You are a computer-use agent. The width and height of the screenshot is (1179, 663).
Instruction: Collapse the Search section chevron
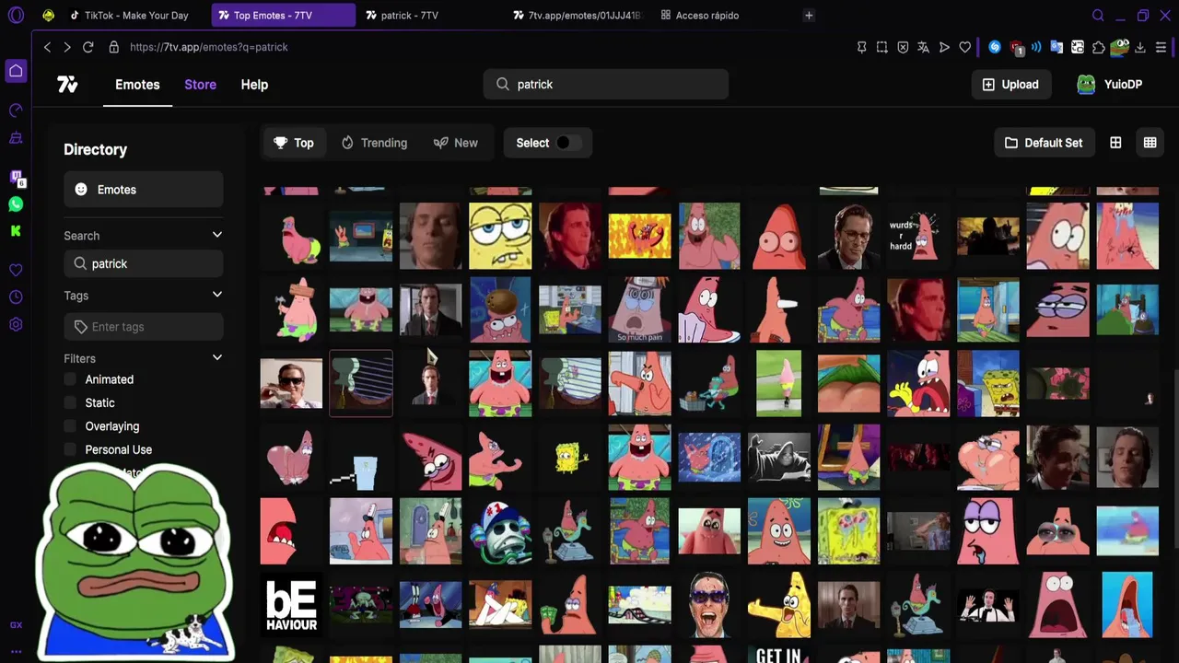click(x=217, y=235)
